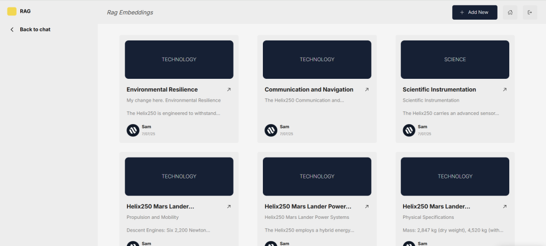Click the TECHNOLOGY banner above Power Systems card

pyautogui.click(x=317, y=176)
